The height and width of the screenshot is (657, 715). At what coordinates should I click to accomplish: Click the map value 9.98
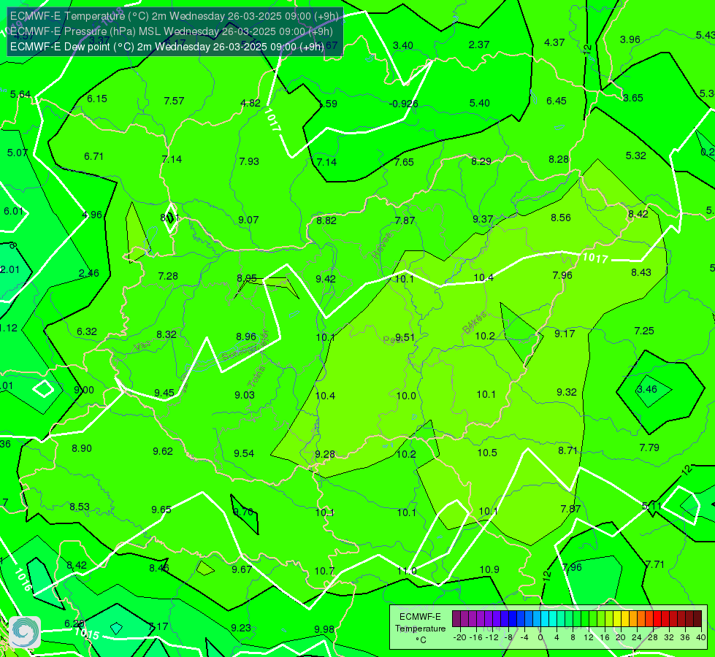click(x=324, y=629)
